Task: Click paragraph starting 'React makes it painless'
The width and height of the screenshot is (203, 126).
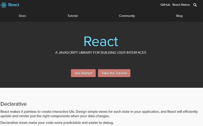Action: pyautogui.click(x=99, y=114)
